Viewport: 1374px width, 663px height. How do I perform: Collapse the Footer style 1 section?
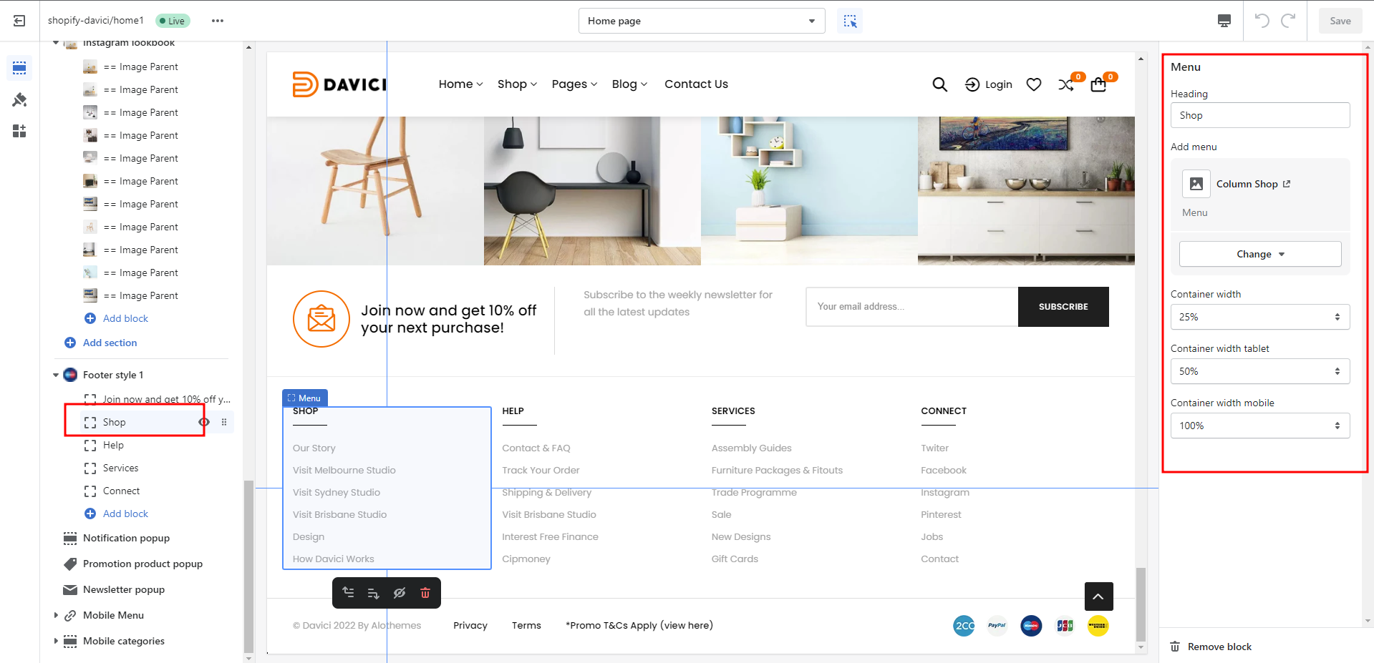pyautogui.click(x=56, y=375)
